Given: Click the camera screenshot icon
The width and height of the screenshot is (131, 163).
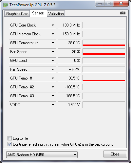Looking at the screenshot, I should [x=123, y=13].
